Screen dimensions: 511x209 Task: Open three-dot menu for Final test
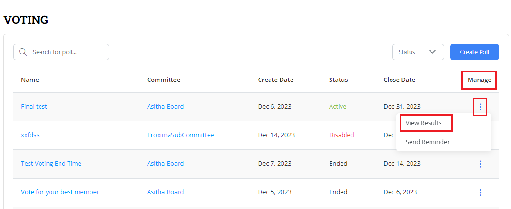(x=480, y=107)
